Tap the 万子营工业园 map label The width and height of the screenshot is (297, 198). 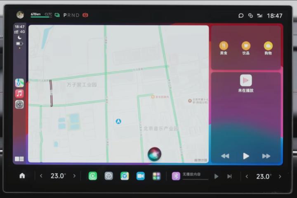point(82,85)
